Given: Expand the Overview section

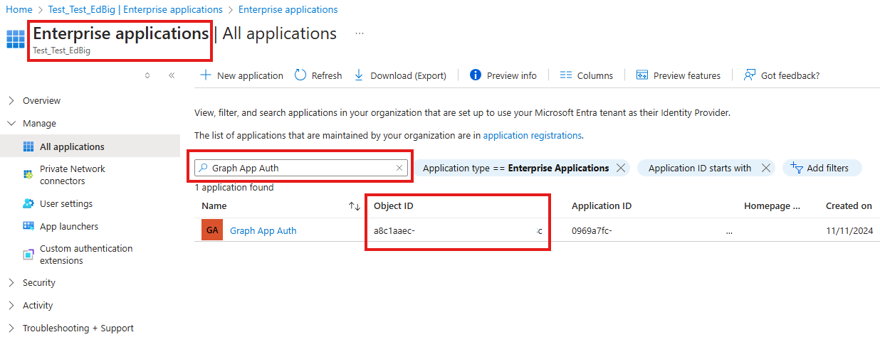Looking at the screenshot, I should (11, 100).
